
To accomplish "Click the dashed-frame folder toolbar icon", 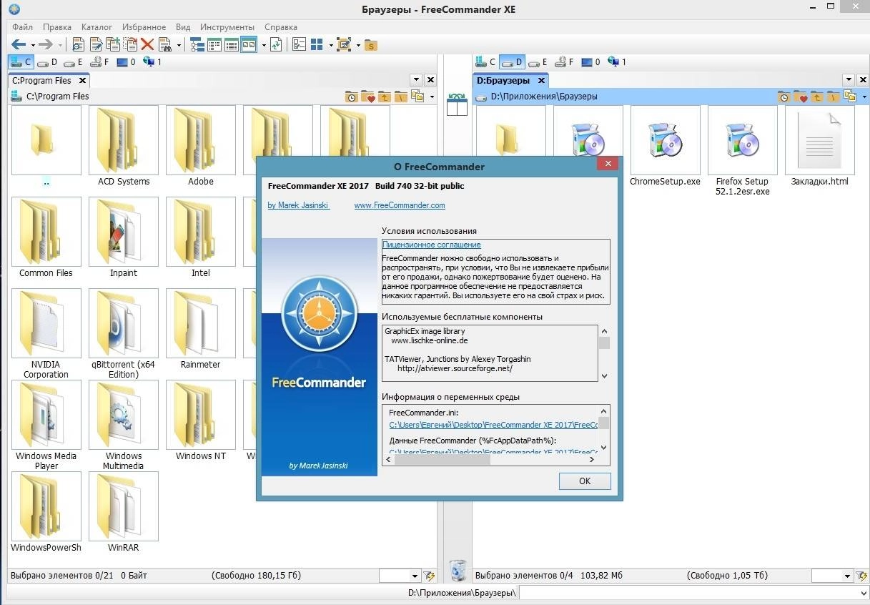I will (x=345, y=44).
